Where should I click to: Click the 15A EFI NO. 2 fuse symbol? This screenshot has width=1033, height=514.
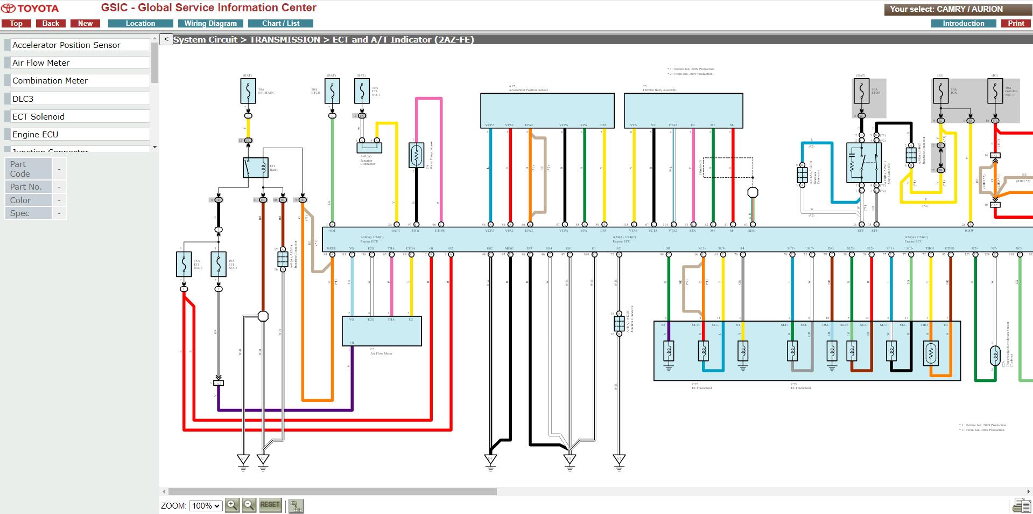(x=184, y=265)
